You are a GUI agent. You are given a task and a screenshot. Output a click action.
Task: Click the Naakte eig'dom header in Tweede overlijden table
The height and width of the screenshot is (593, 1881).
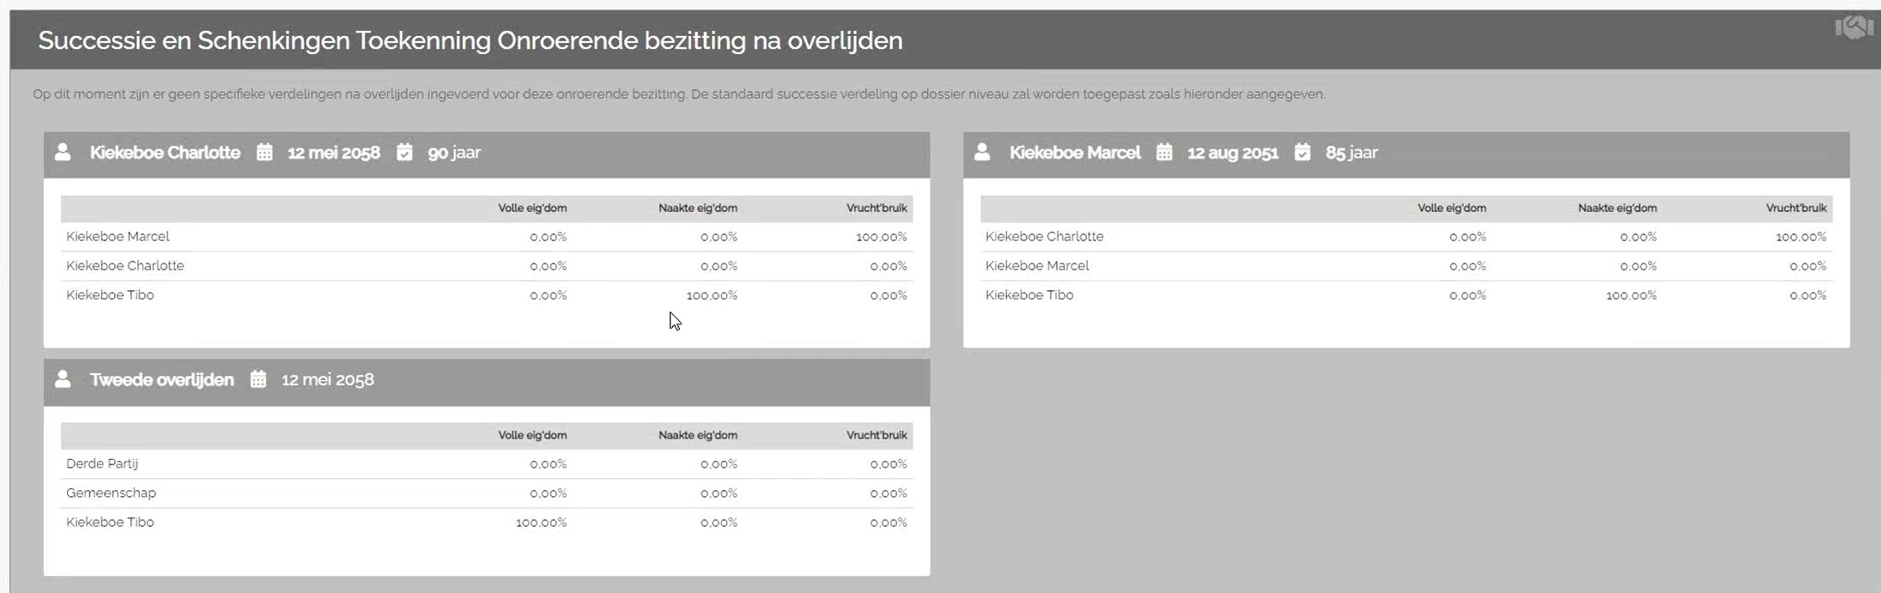click(x=698, y=436)
